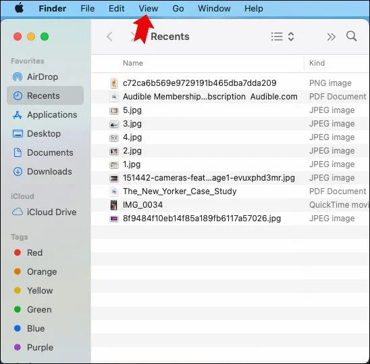This screenshot has width=370, height=364.
Task: Open the Finder menu
Action: pos(53,9)
